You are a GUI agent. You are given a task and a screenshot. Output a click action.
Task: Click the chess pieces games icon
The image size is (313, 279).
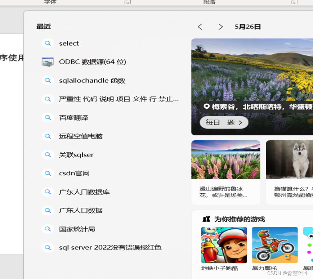tap(206, 219)
